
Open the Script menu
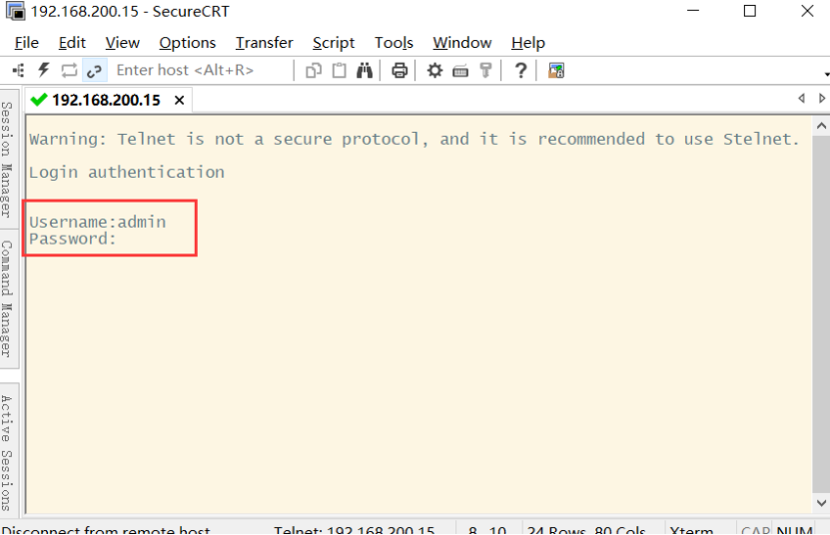[334, 42]
